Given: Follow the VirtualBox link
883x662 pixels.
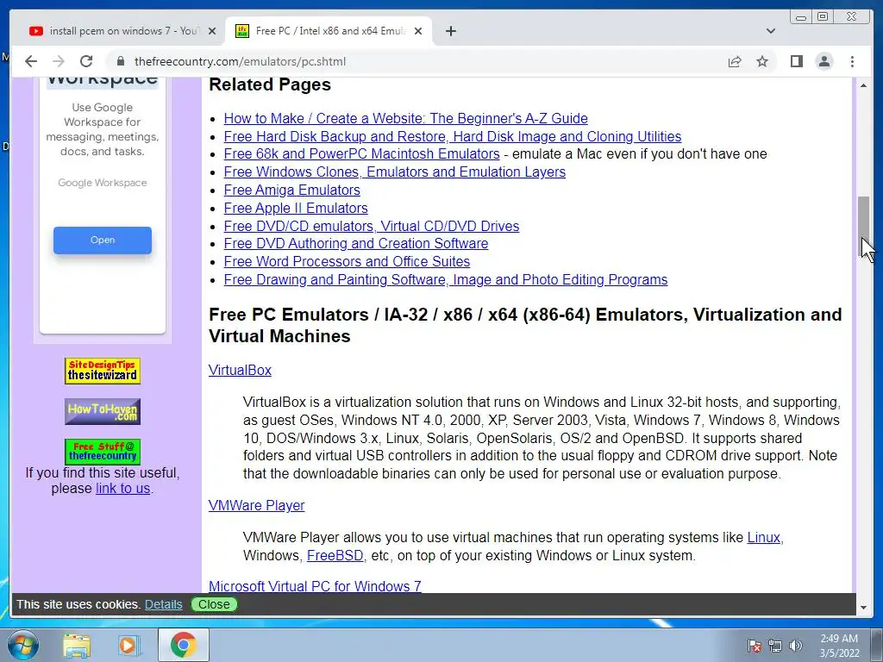Looking at the screenshot, I should [x=240, y=370].
